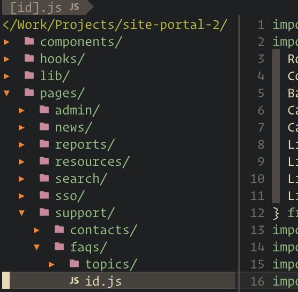Collapse the support folder arrow
Screen dimensions: 298x292
(21, 213)
